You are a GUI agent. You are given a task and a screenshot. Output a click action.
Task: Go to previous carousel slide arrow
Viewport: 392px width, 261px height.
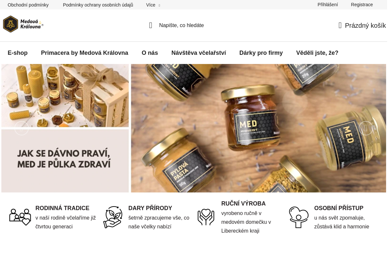pyautogui.click(x=22, y=128)
